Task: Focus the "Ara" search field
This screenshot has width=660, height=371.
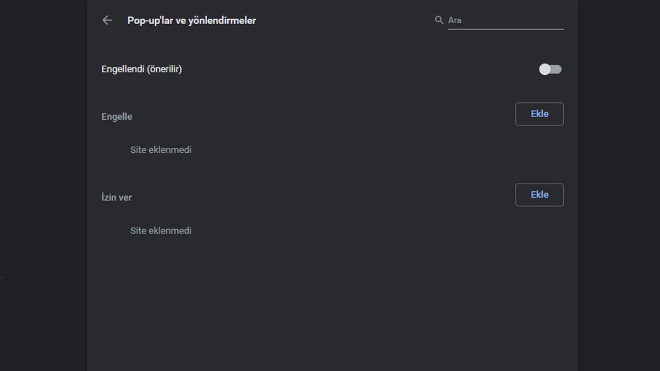Action: [505, 20]
